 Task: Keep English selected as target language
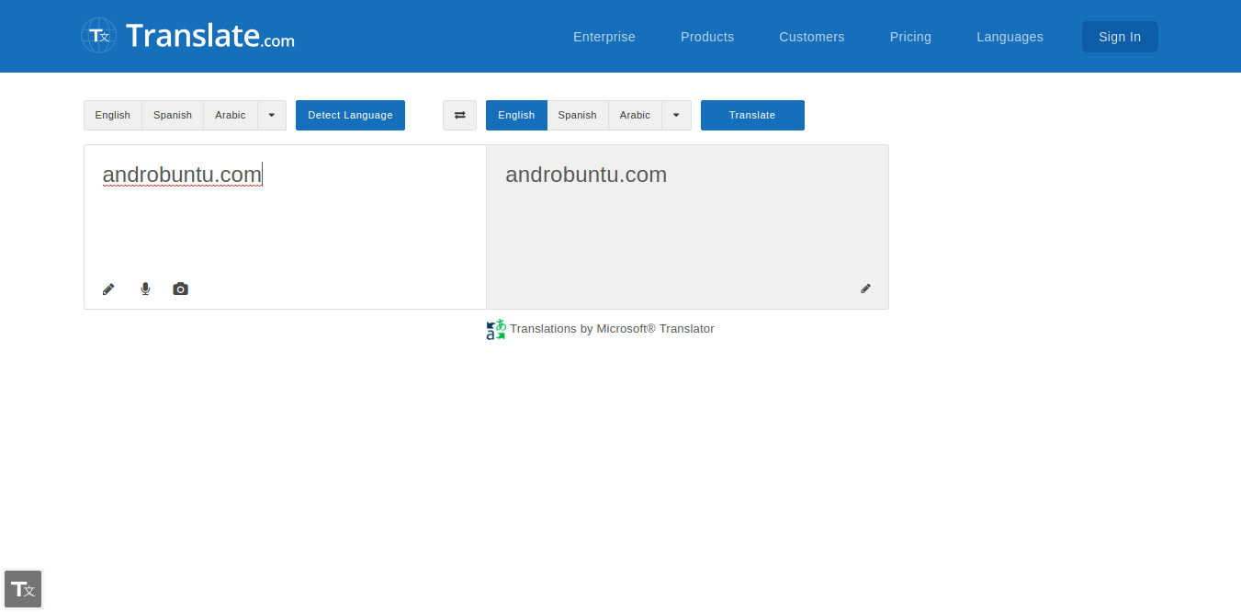tap(515, 115)
